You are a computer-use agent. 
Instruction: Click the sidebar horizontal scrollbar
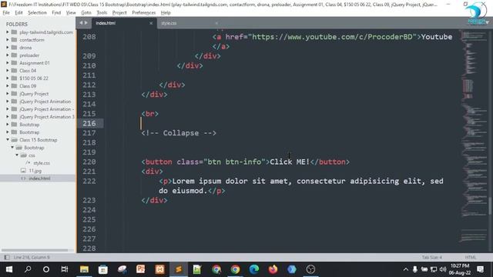pyautogui.click(x=35, y=250)
